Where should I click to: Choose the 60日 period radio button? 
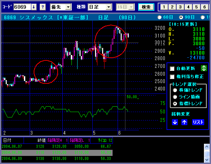[160, 18]
